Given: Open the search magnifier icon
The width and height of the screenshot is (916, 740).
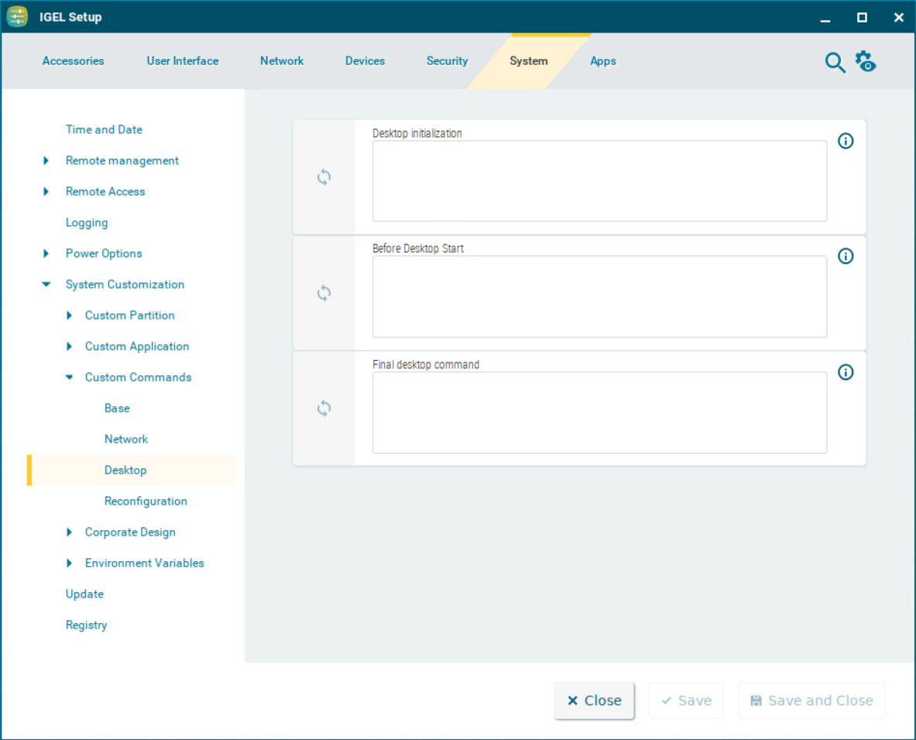Looking at the screenshot, I should pos(835,63).
